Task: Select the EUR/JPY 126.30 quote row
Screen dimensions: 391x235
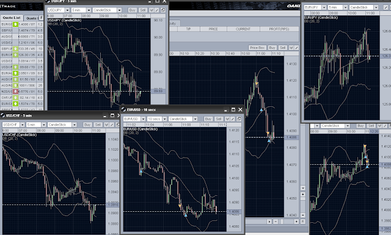Action: (22, 55)
